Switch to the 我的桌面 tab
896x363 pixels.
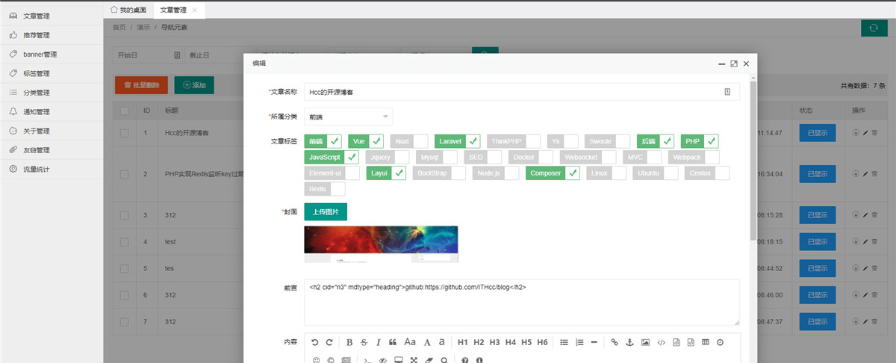pos(128,10)
